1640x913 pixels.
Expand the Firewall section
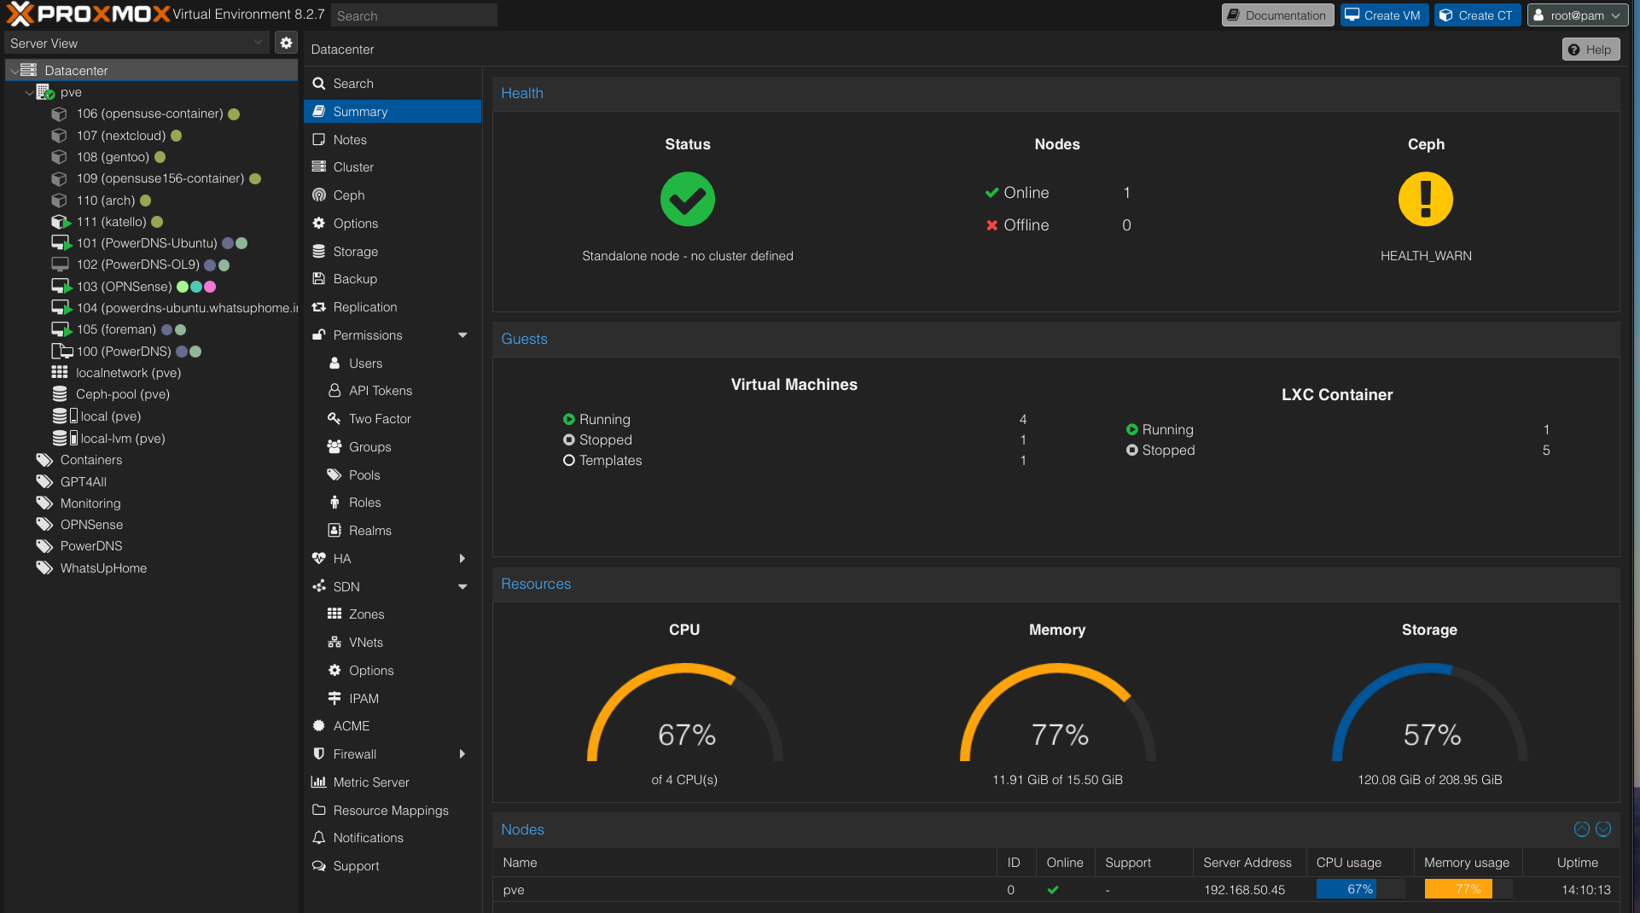coord(462,753)
